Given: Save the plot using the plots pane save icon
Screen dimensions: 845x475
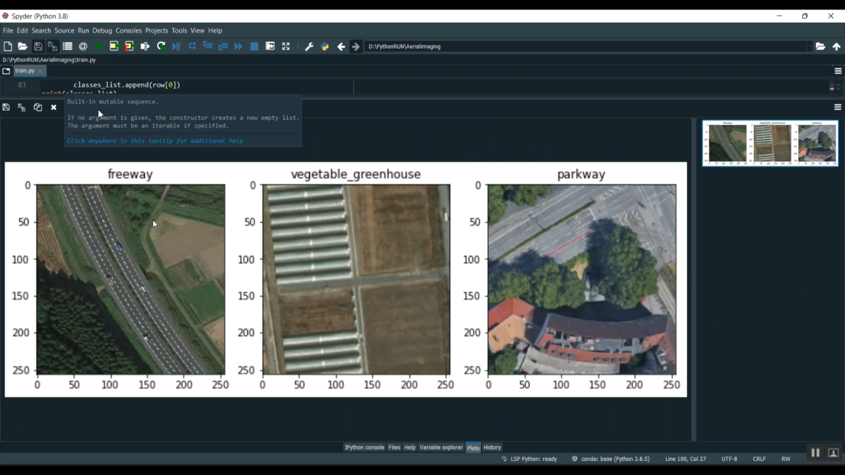Looking at the screenshot, I should click(x=6, y=107).
